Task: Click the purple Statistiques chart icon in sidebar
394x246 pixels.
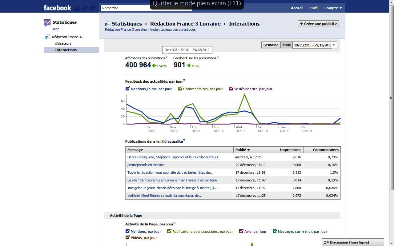Action: 47,22
